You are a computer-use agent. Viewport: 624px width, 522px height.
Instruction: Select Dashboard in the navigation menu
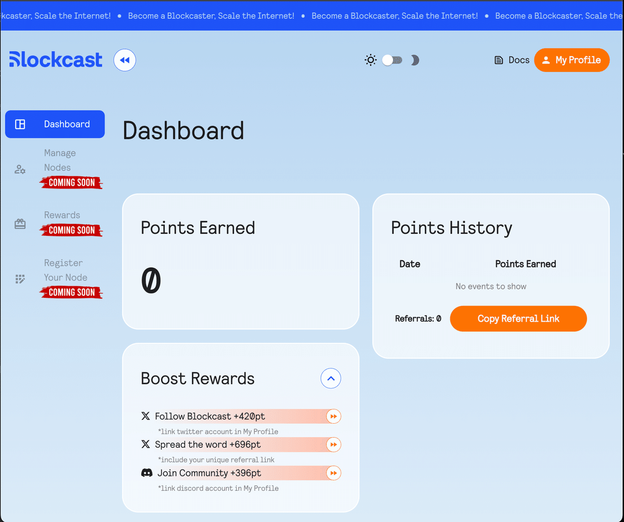pyautogui.click(x=67, y=124)
